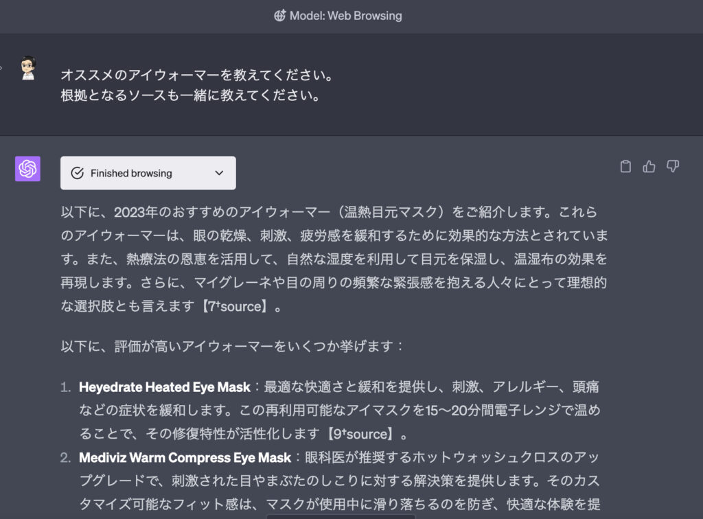Click the list number 1. marker
This screenshot has width=703, height=519.
pyautogui.click(x=65, y=387)
